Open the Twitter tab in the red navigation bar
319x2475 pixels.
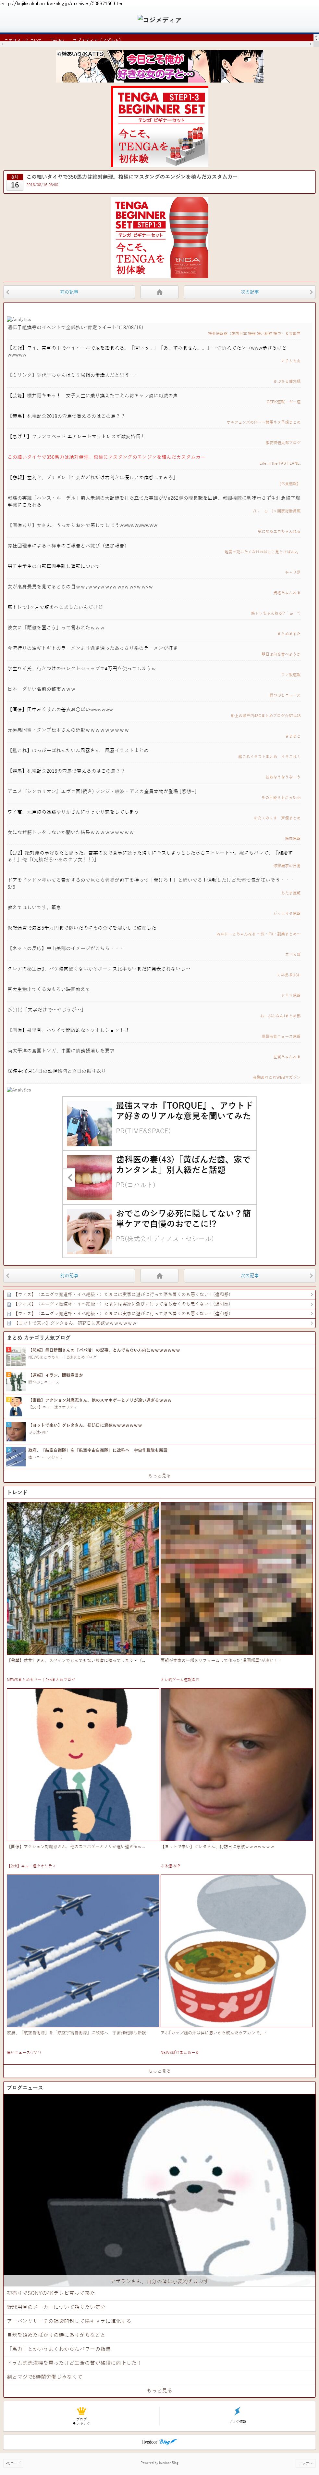click(58, 40)
